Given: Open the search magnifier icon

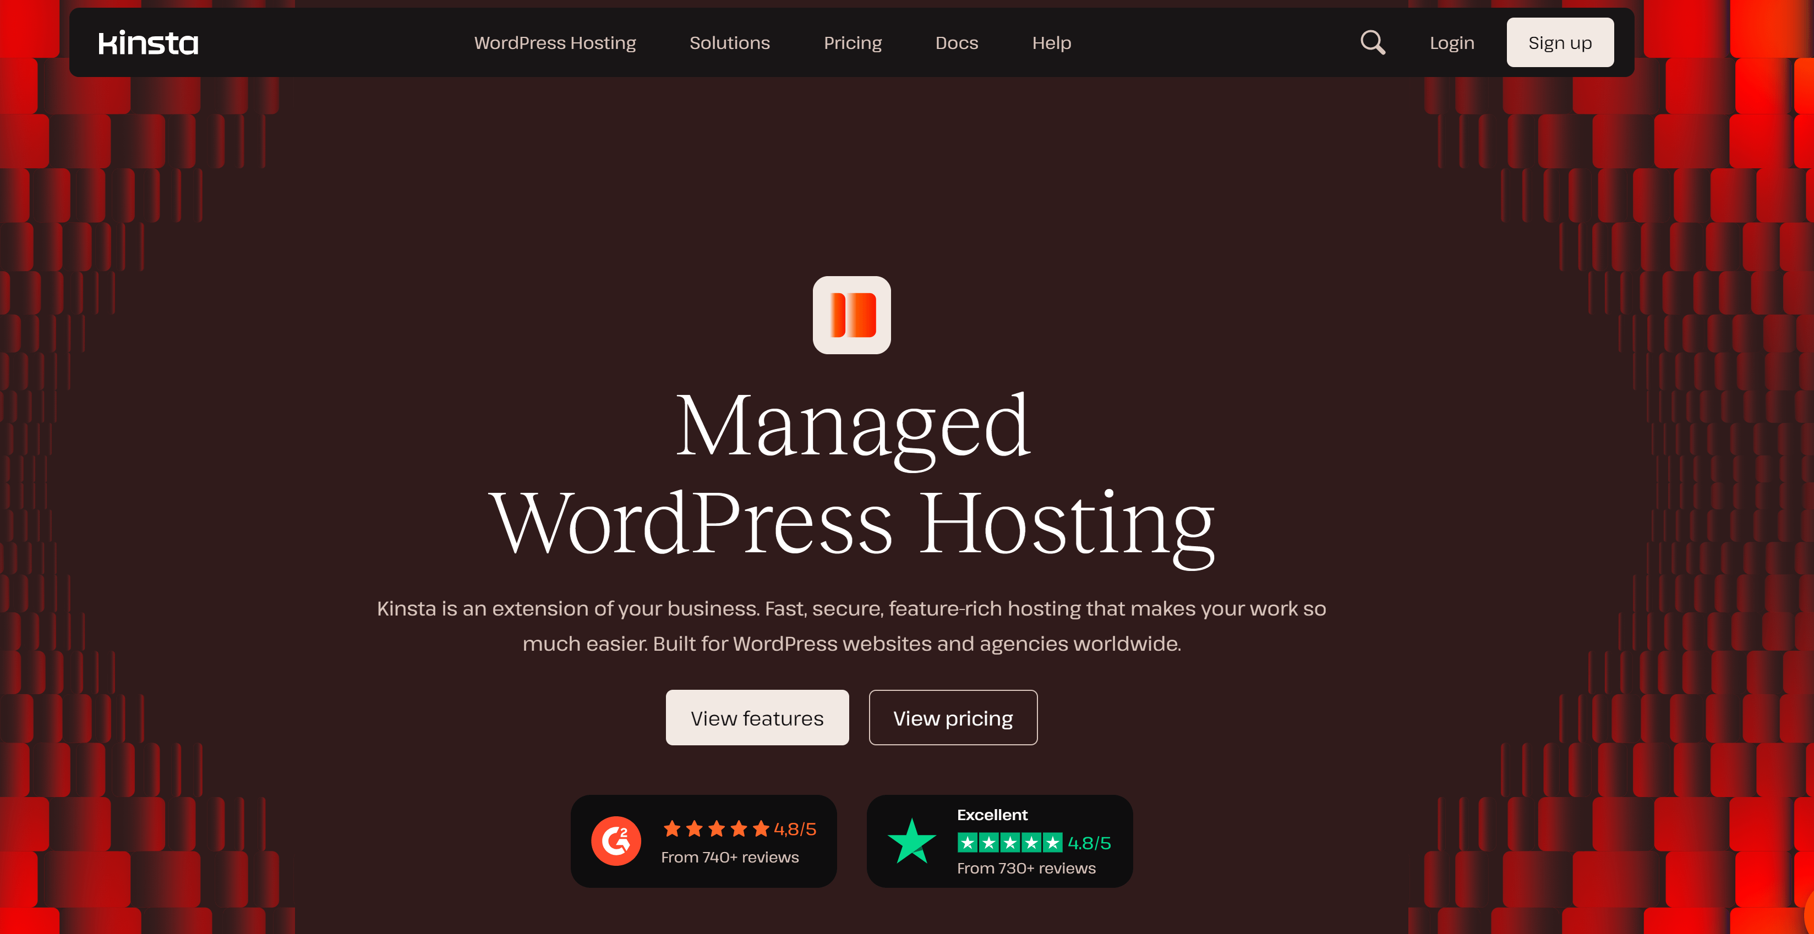Looking at the screenshot, I should tap(1372, 42).
